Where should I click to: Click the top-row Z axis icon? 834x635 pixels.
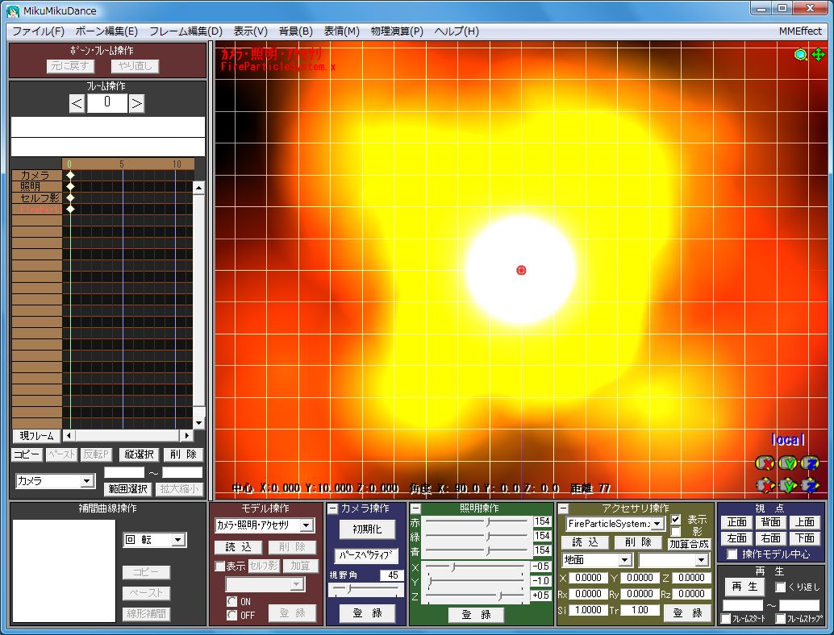811,463
